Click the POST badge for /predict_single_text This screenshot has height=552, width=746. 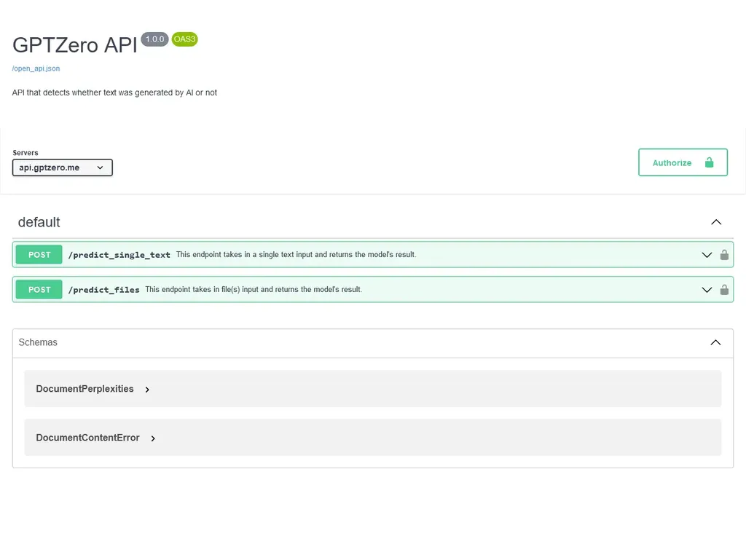(x=39, y=255)
